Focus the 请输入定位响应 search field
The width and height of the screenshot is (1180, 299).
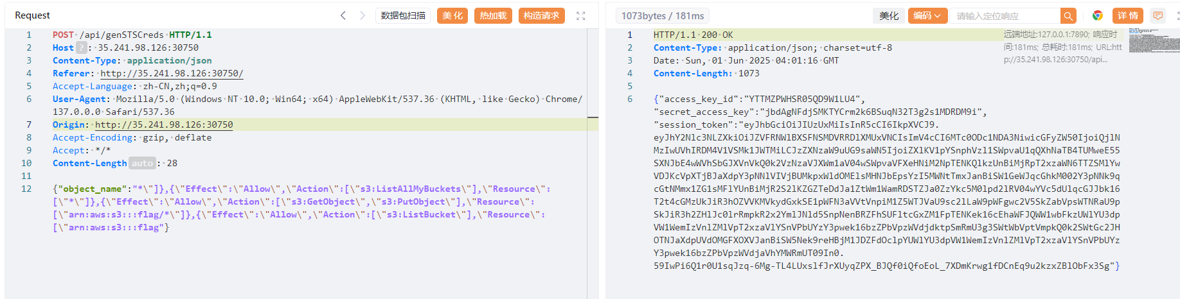(1005, 16)
